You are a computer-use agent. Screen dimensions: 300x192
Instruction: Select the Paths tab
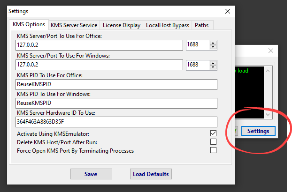pyautogui.click(x=202, y=25)
